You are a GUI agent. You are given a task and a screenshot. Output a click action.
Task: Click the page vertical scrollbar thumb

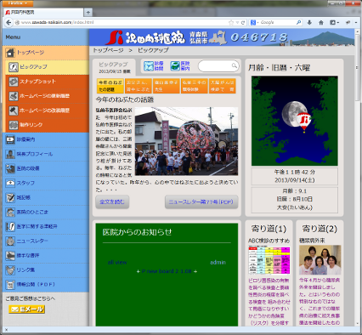click(358, 68)
